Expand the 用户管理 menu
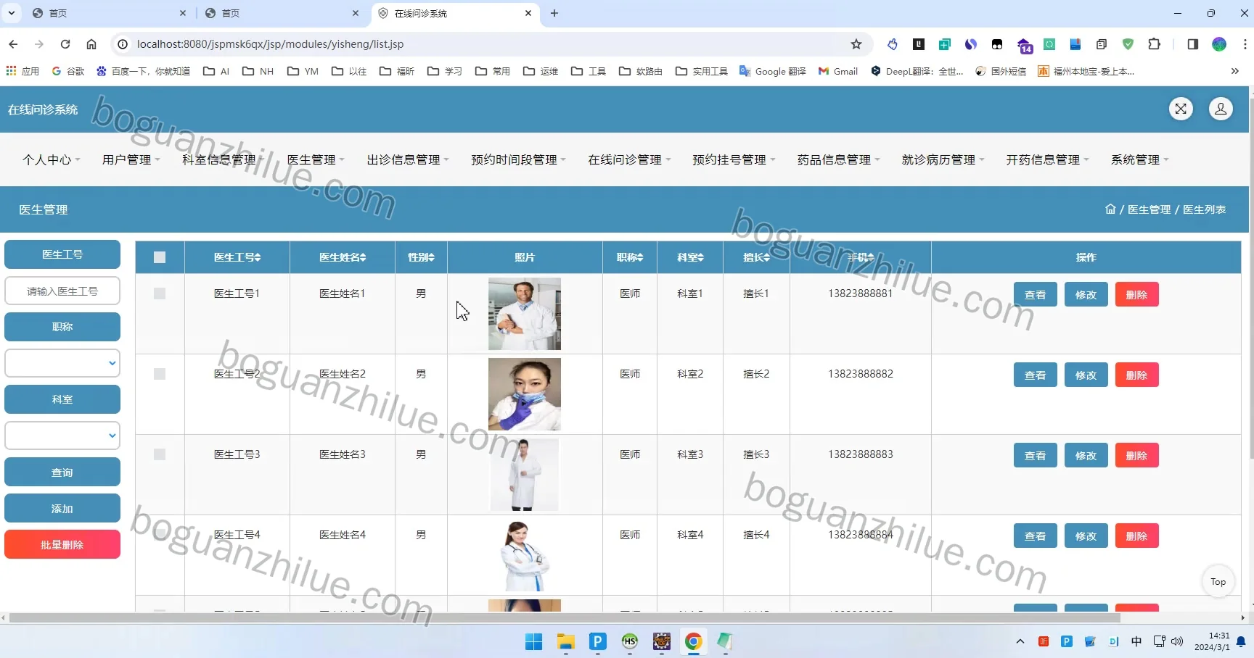The height and width of the screenshot is (658, 1254). click(x=131, y=159)
